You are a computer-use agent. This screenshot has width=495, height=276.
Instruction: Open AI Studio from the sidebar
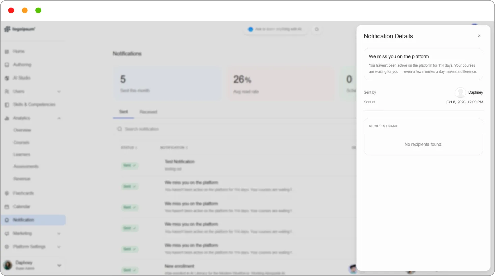(22, 78)
